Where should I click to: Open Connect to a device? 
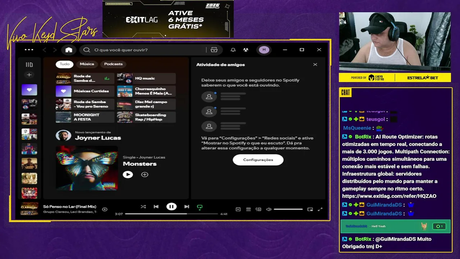[258, 209]
